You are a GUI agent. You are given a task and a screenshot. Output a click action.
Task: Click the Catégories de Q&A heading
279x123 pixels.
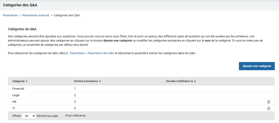[x=22, y=29]
